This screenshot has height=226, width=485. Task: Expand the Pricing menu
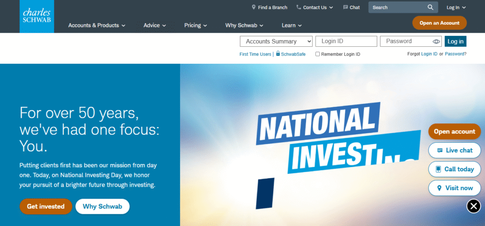point(196,26)
